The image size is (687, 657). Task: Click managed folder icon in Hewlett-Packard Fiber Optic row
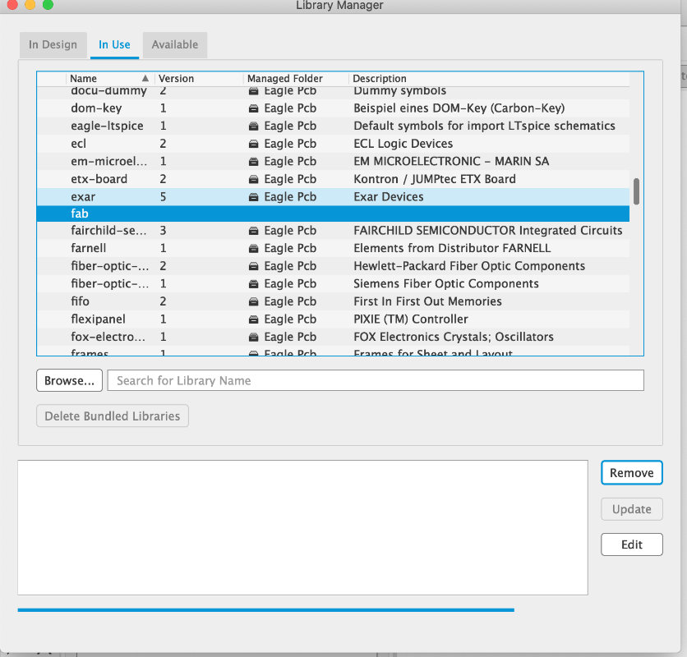[x=253, y=266]
